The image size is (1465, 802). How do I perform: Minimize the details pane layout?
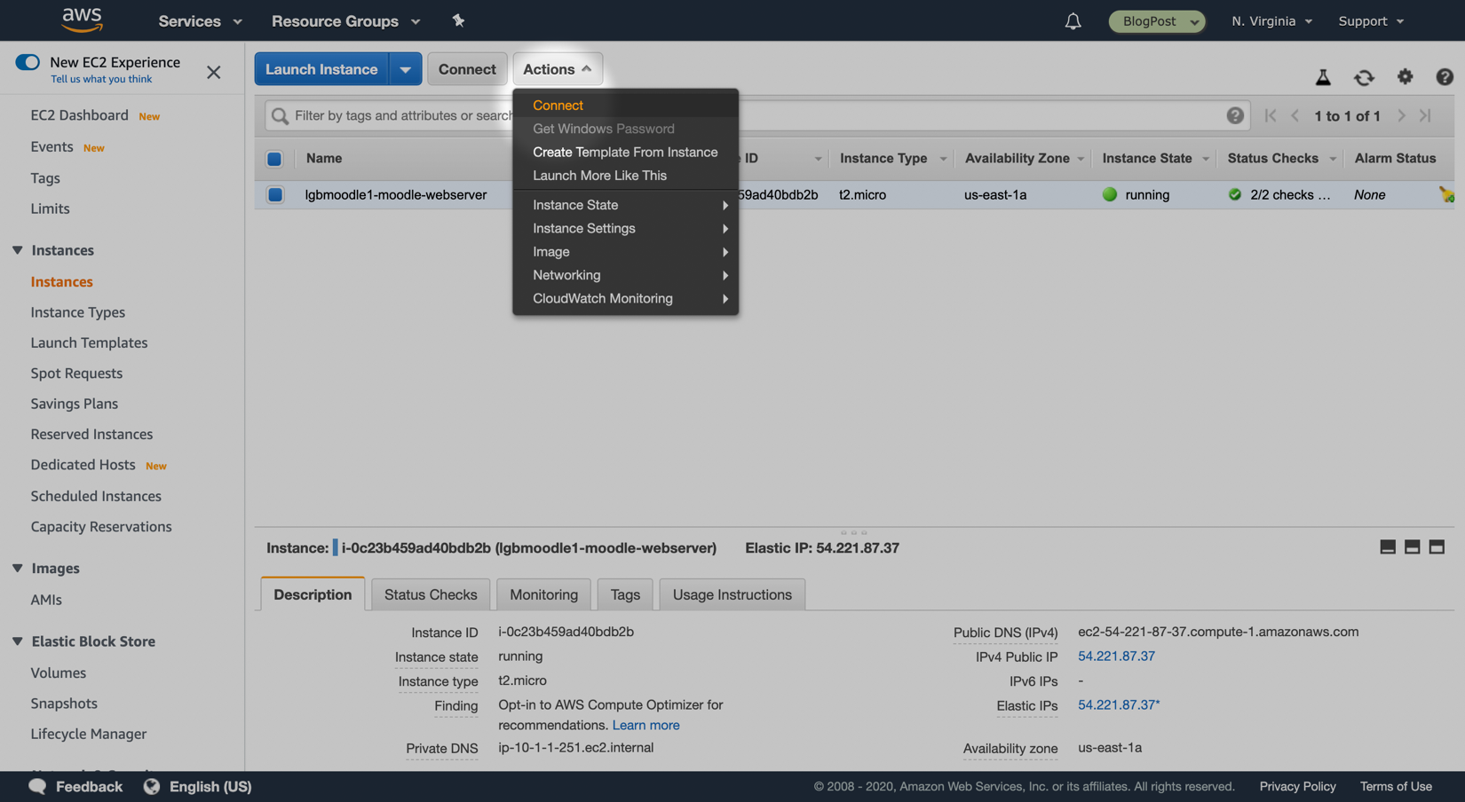[1388, 547]
